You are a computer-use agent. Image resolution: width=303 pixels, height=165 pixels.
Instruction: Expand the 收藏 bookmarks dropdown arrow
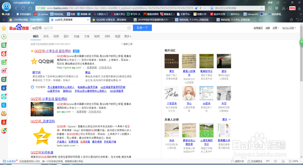tap(12, 14)
